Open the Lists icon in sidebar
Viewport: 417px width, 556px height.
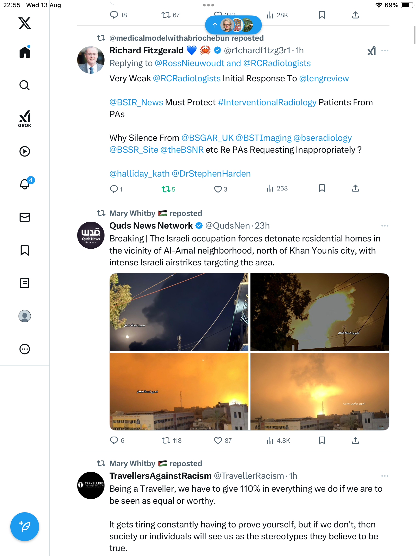[x=25, y=283]
